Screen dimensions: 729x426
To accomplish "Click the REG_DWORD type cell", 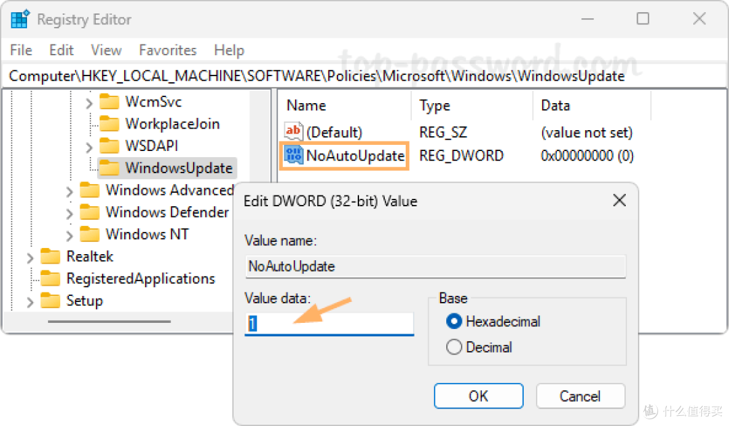I will tap(461, 156).
